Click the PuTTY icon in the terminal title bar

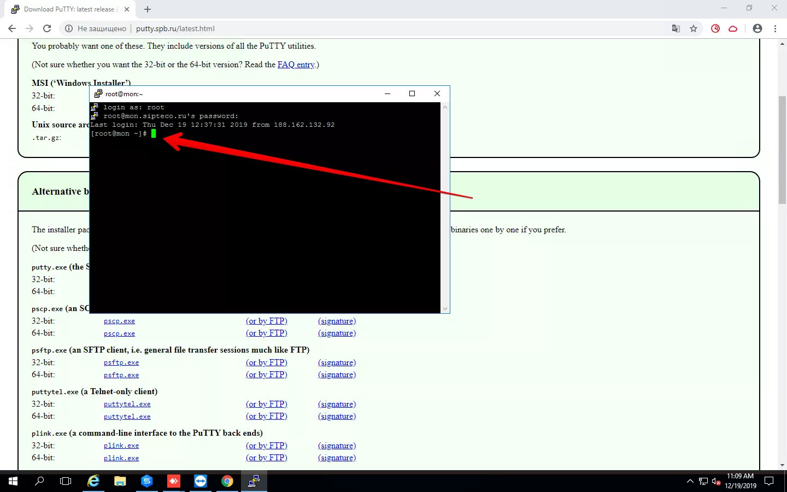tap(98, 93)
